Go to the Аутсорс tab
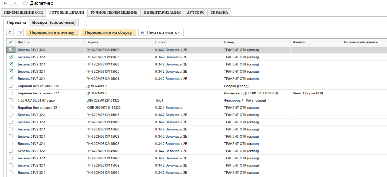This screenshot has height=177, width=387. (x=195, y=12)
